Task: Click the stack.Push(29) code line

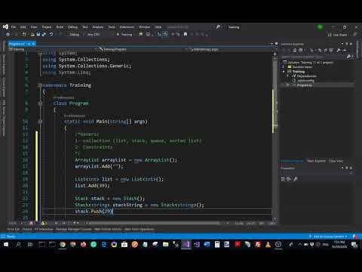Action: tap(94, 212)
